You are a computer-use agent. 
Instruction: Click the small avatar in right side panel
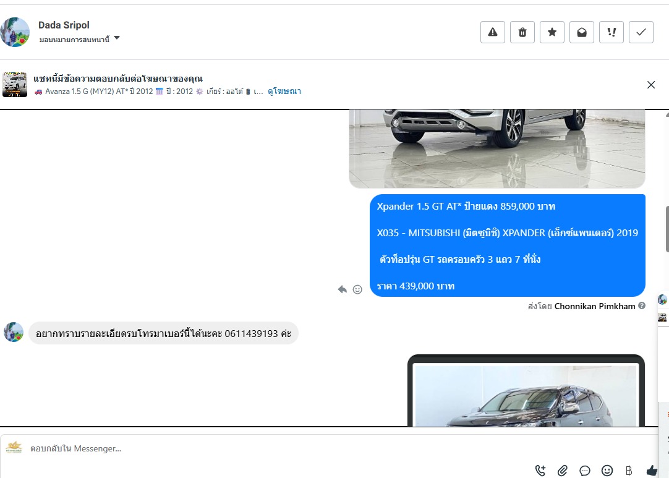663,300
